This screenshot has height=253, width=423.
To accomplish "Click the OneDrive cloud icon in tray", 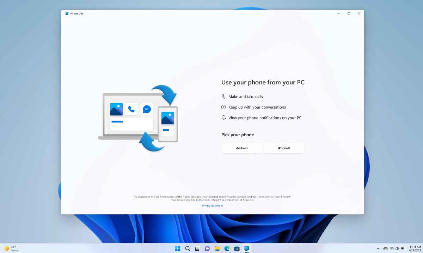I will pyautogui.click(x=386, y=248).
